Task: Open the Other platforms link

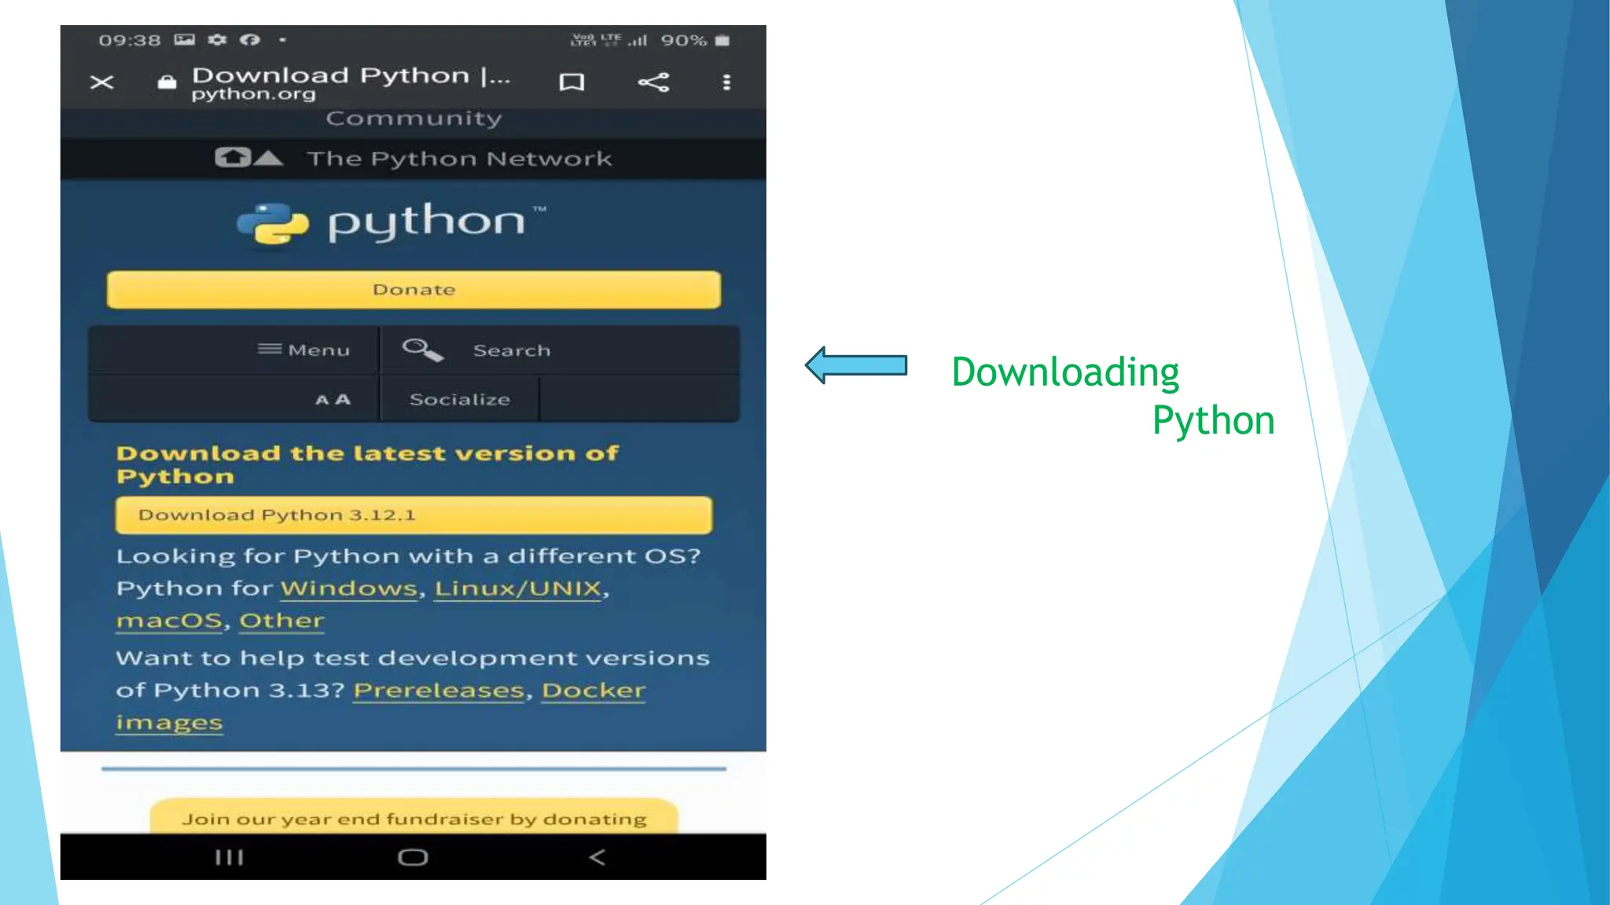Action: click(x=281, y=621)
